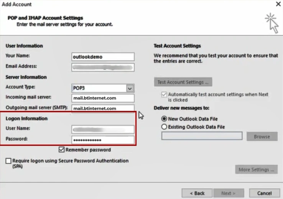Click the Your Name field with outlookdemo
Screen dimensions: 283x199
coord(103,57)
